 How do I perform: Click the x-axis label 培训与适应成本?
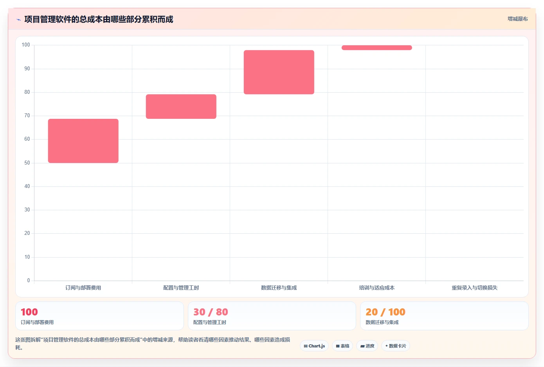pos(377,288)
